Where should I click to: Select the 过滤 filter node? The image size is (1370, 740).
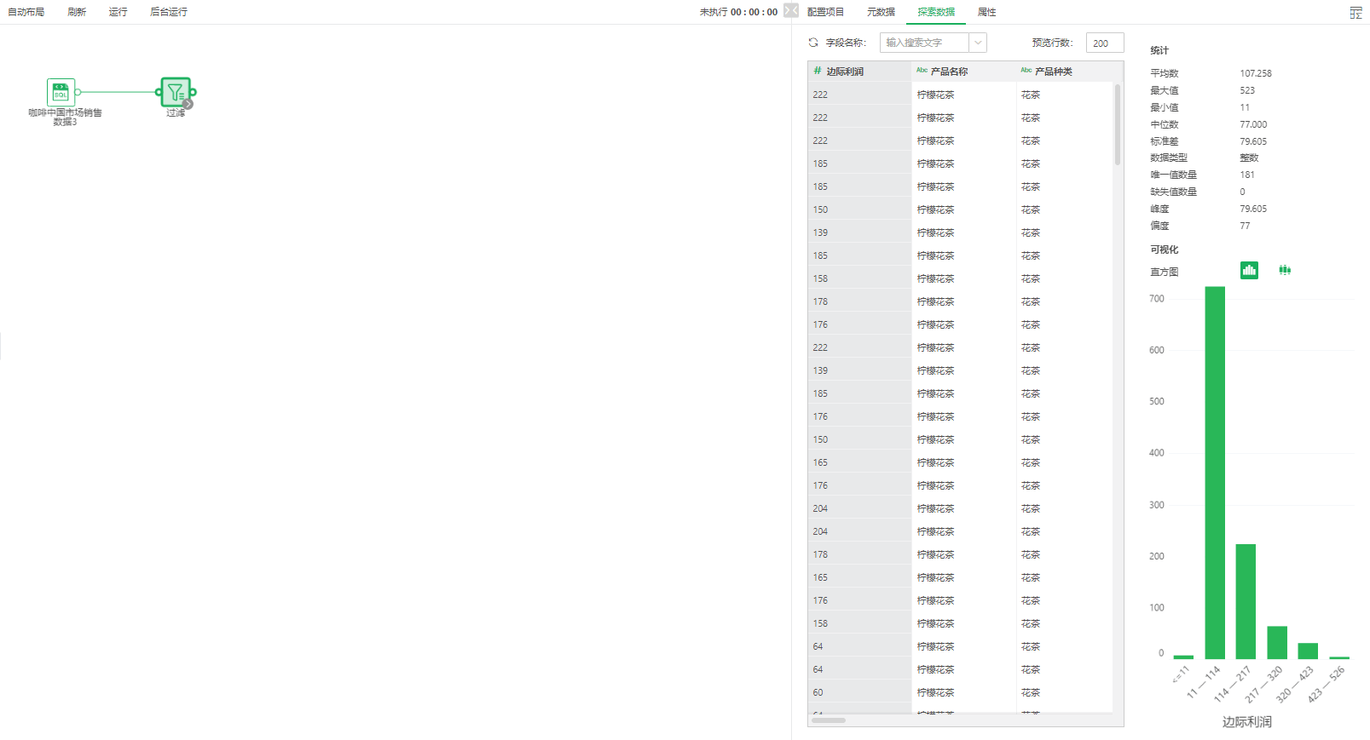coord(175,92)
